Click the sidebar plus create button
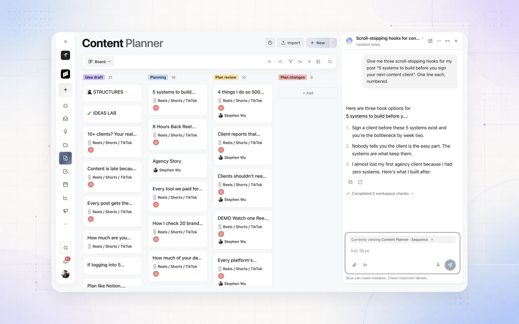 [66, 90]
